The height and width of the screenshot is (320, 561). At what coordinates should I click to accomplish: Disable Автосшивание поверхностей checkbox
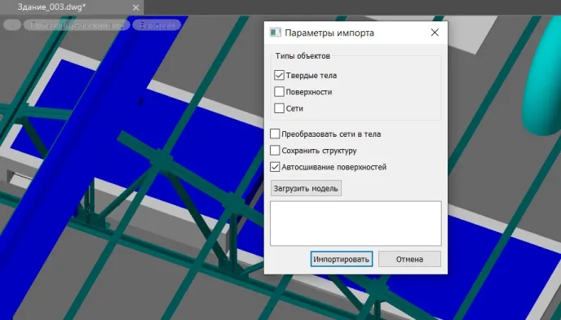coord(275,167)
